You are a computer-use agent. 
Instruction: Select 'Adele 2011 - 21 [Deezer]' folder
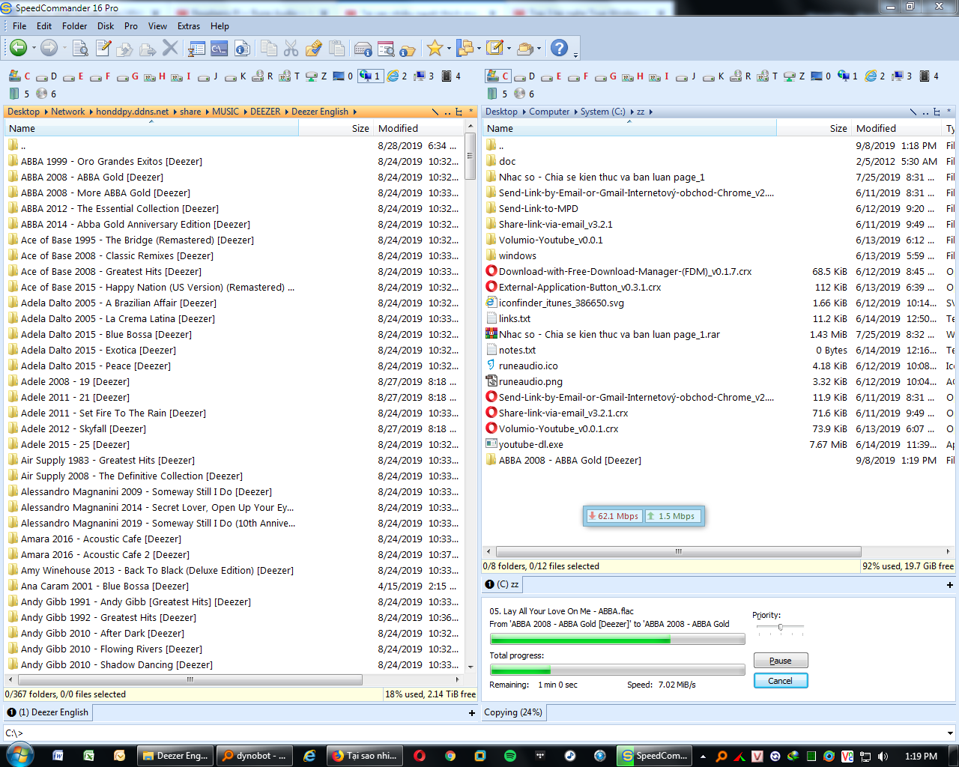pos(75,398)
